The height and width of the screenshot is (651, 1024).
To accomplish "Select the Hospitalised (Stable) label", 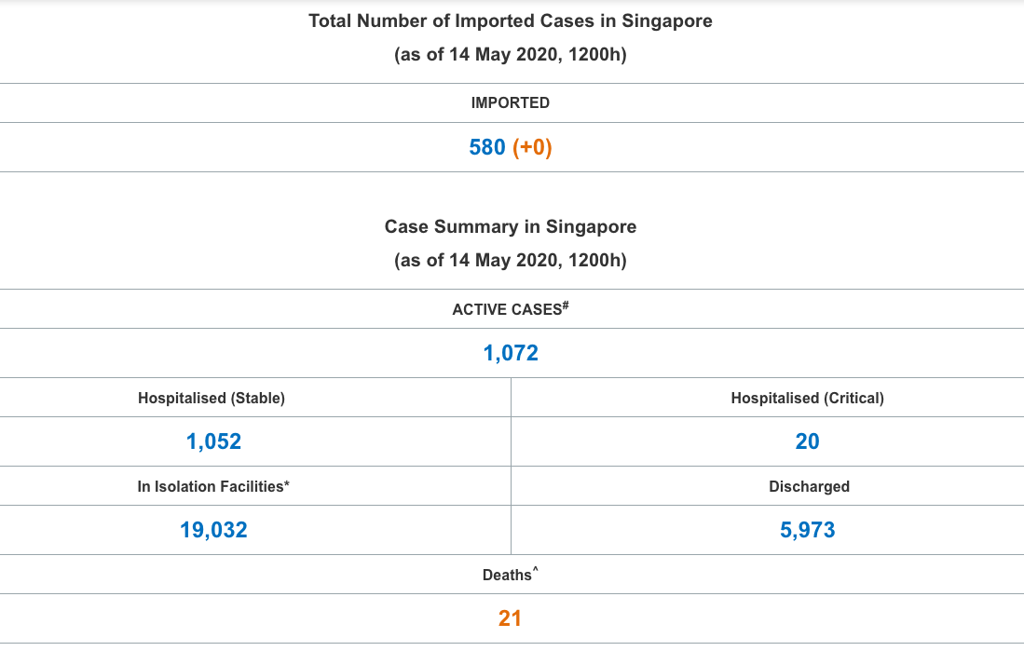I will (212, 398).
